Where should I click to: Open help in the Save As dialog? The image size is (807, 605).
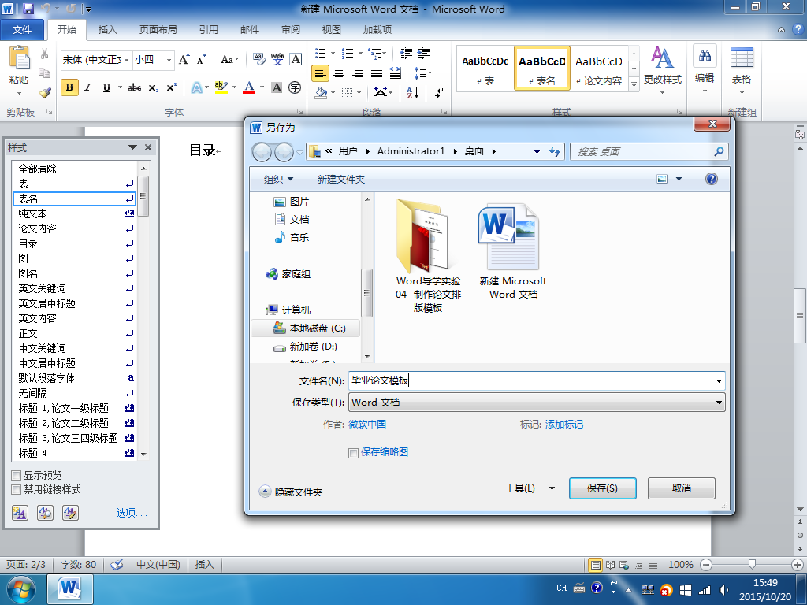pos(712,179)
